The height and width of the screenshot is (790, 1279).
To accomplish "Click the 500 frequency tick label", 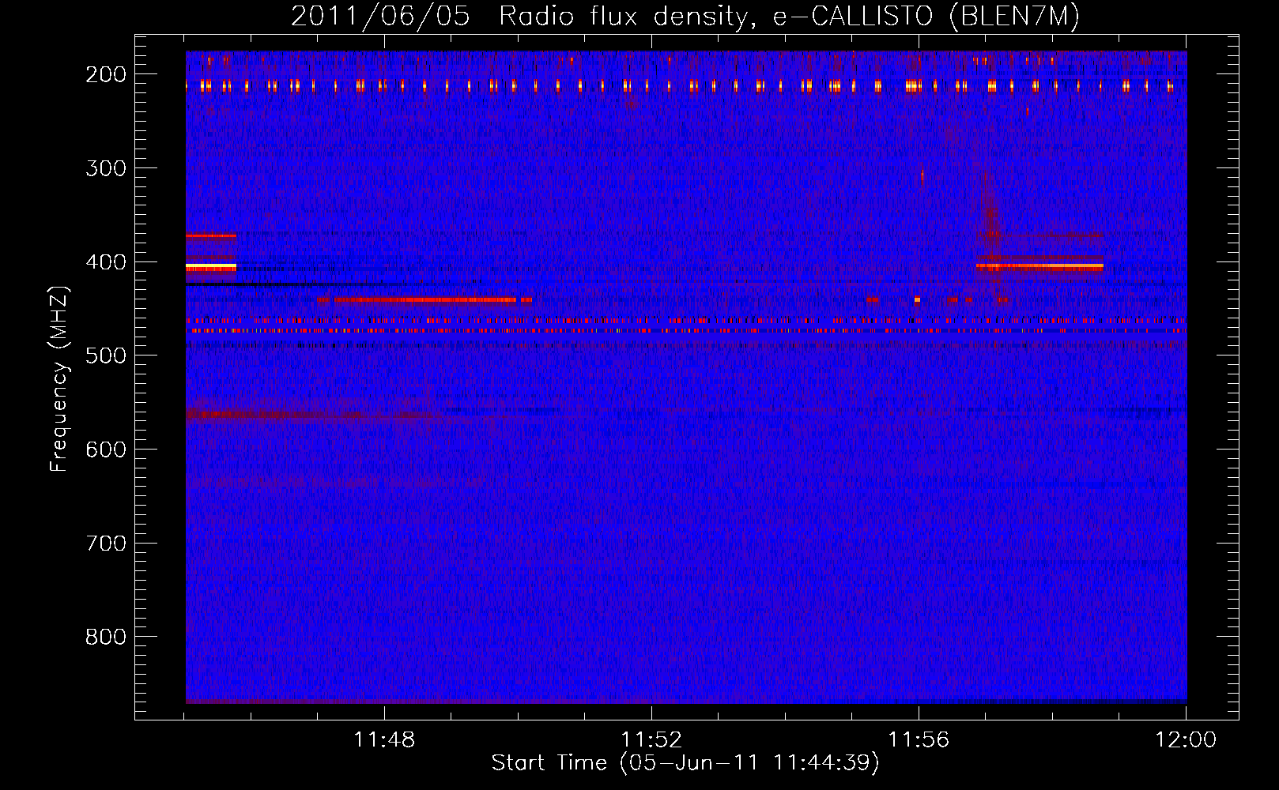I will [105, 355].
